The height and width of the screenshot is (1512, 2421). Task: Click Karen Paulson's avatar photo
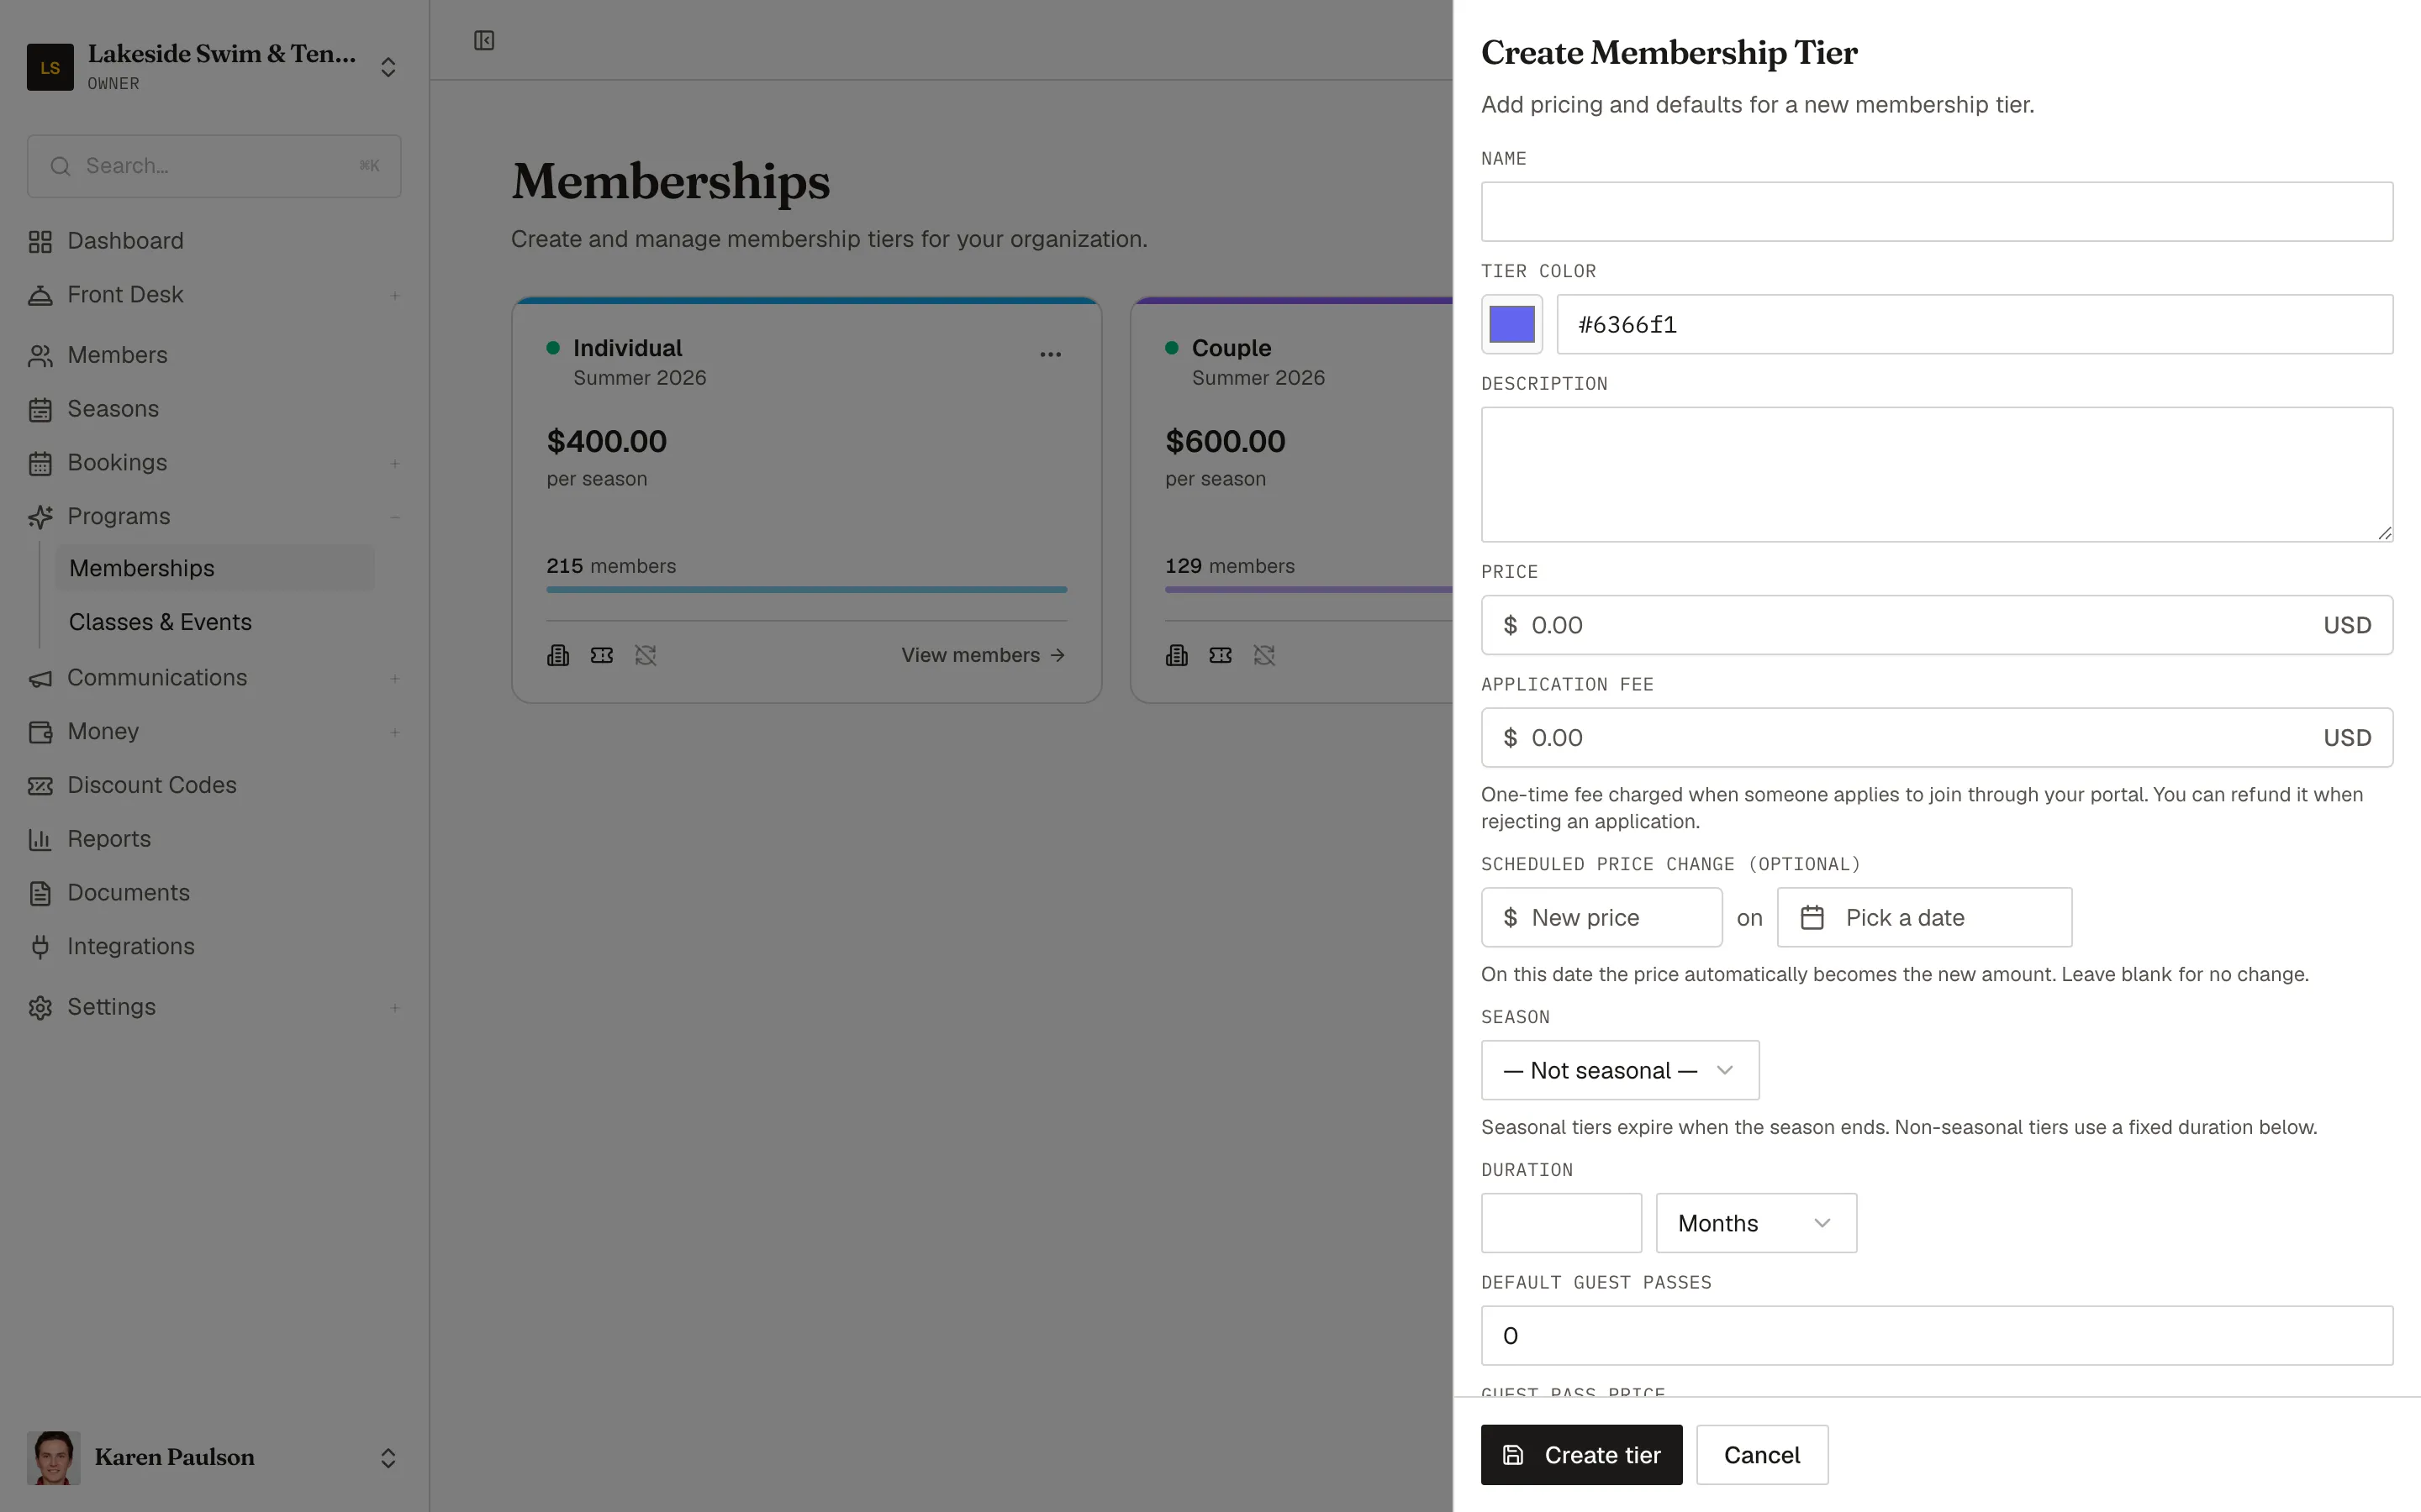54,1458
